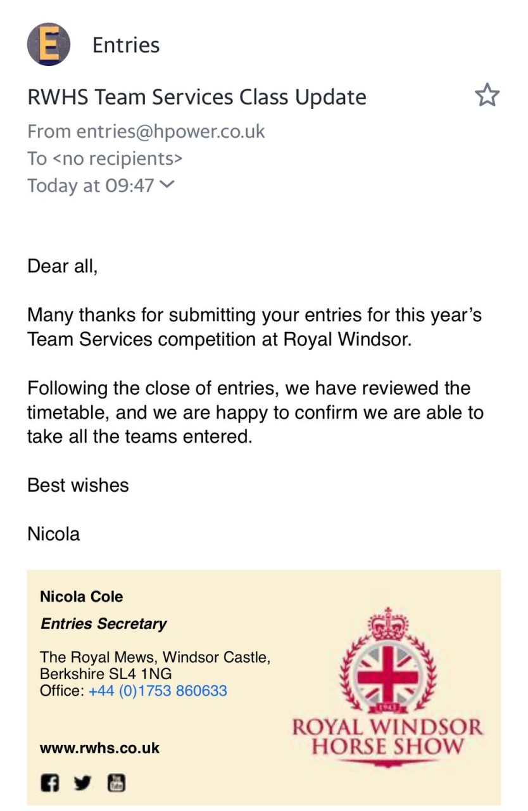Call office number +44 (0)1753 860633

click(158, 691)
